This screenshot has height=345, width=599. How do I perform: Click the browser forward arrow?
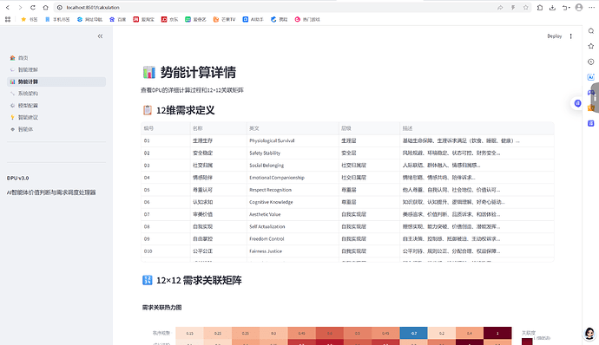[x=20, y=7]
